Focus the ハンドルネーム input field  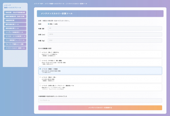100,100
